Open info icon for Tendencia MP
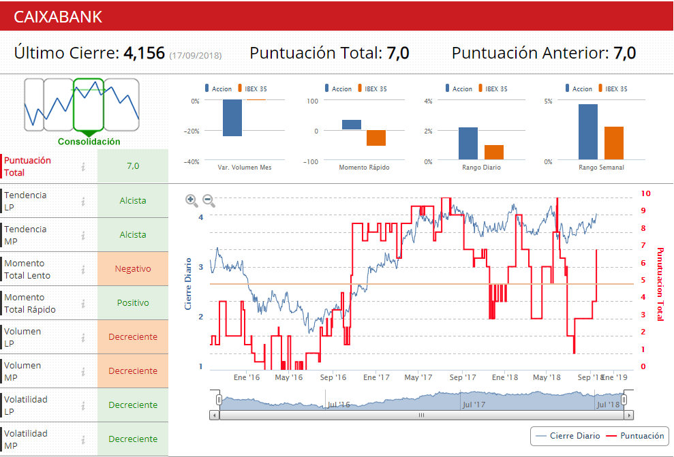674x457 pixels. [83, 235]
